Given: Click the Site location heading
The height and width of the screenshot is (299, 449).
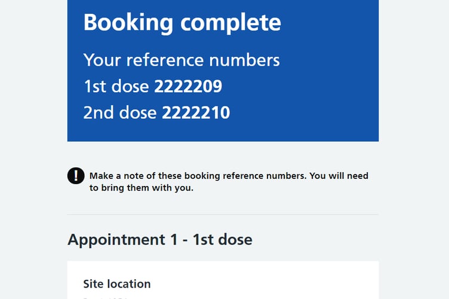Looking at the screenshot, I should coord(117,284).
